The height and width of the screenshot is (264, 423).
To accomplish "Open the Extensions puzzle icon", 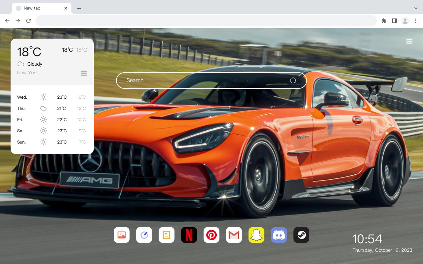I will (384, 21).
